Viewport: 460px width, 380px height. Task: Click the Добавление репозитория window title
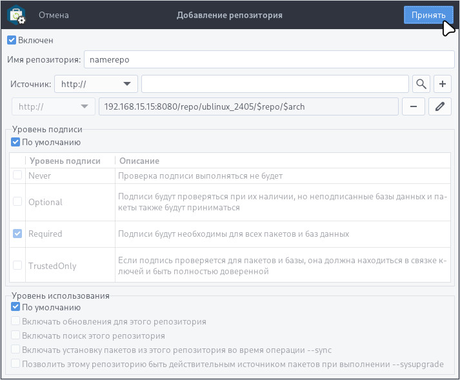230,15
